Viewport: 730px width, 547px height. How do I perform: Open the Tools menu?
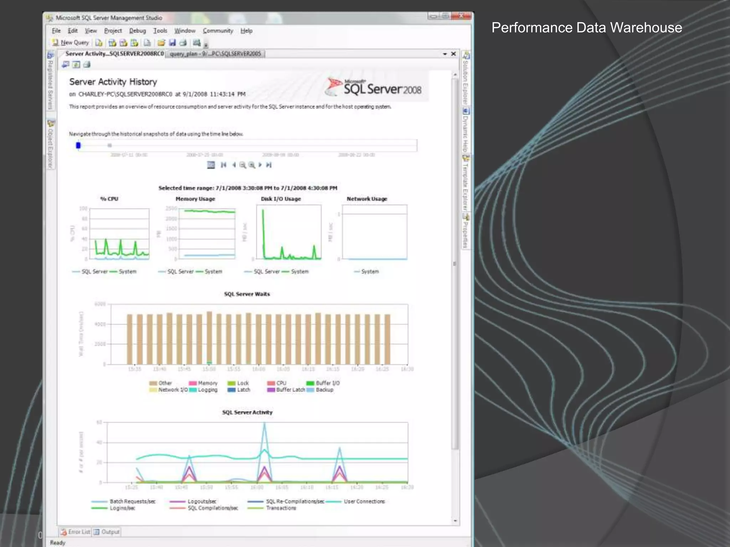point(160,31)
